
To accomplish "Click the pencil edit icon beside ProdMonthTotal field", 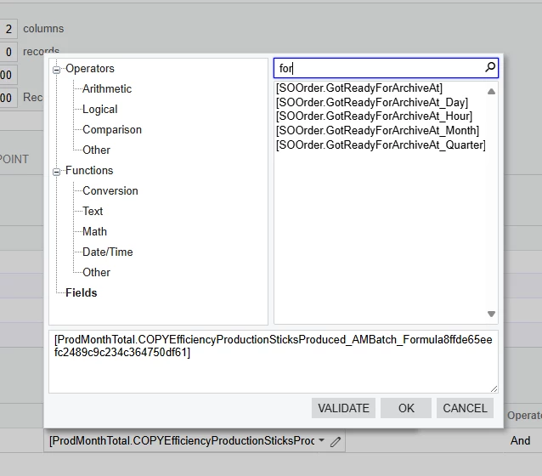I will (336, 441).
